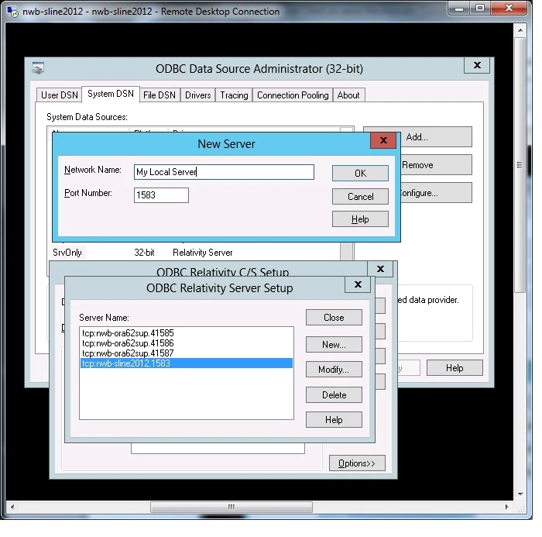Click the horizontal scrollbar left arrow
The width and height of the screenshot is (542, 537).
click(x=12, y=508)
